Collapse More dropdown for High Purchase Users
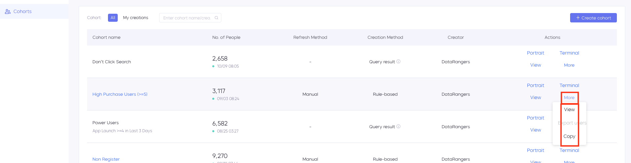631x163 pixels. [569, 98]
